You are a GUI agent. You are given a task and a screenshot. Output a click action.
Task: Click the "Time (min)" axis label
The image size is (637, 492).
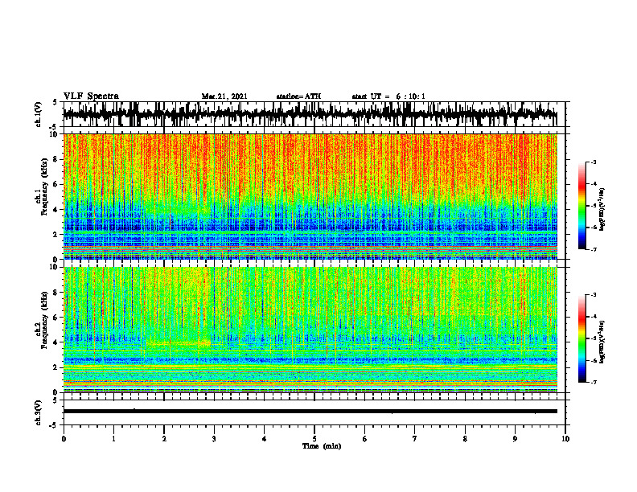pyautogui.click(x=322, y=446)
